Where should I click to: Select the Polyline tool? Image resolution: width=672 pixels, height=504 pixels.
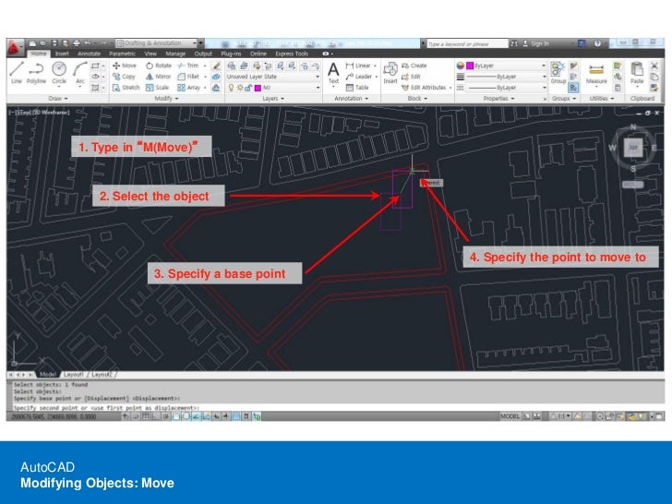coord(36,72)
